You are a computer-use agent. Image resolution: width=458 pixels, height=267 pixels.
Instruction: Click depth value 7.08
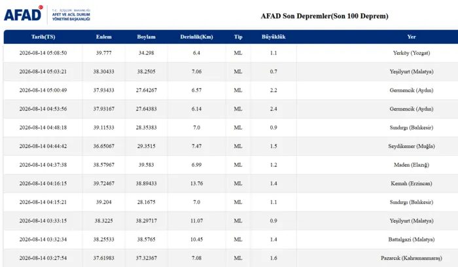[x=196, y=258]
